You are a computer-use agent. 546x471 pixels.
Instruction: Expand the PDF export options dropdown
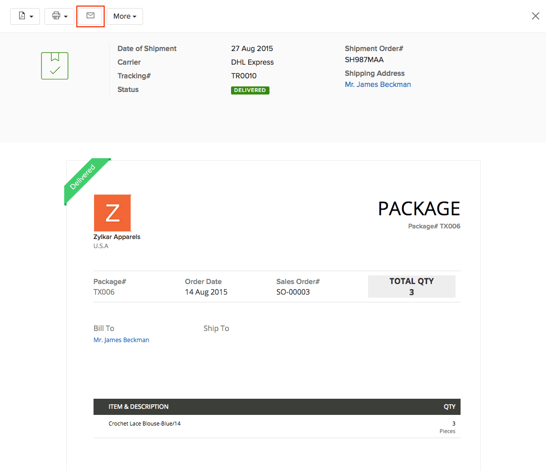pyautogui.click(x=31, y=16)
